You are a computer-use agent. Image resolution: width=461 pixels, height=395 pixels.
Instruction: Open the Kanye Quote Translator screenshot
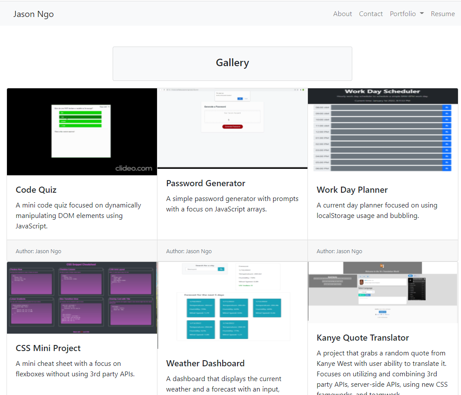(383, 292)
